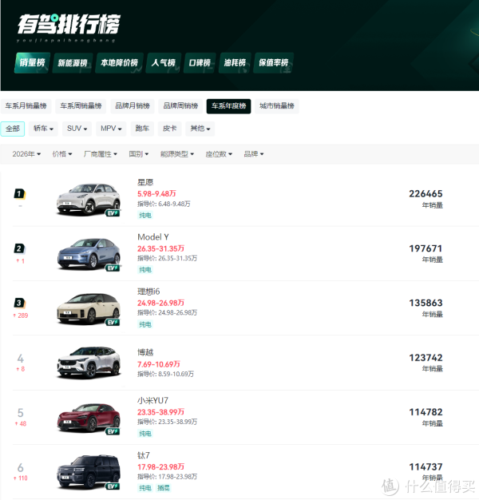
Task: Select 车系月销量榜 sub-tab
Action: [x=26, y=106]
